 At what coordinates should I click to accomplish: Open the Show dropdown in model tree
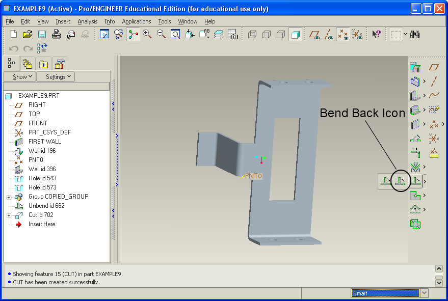pos(19,77)
